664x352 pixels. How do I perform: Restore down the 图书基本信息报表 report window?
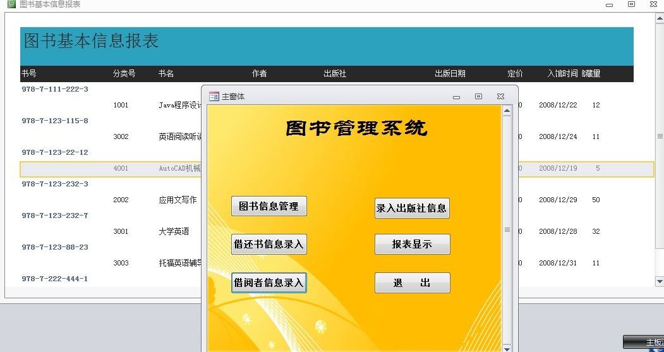pyautogui.click(x=631, y=4)
